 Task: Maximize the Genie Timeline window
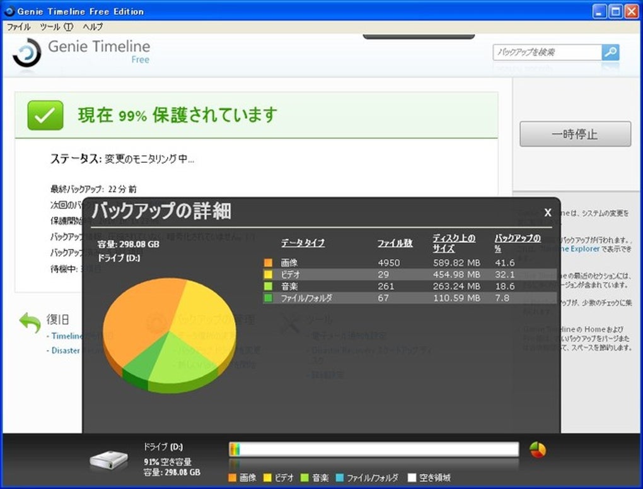[615, 11]
